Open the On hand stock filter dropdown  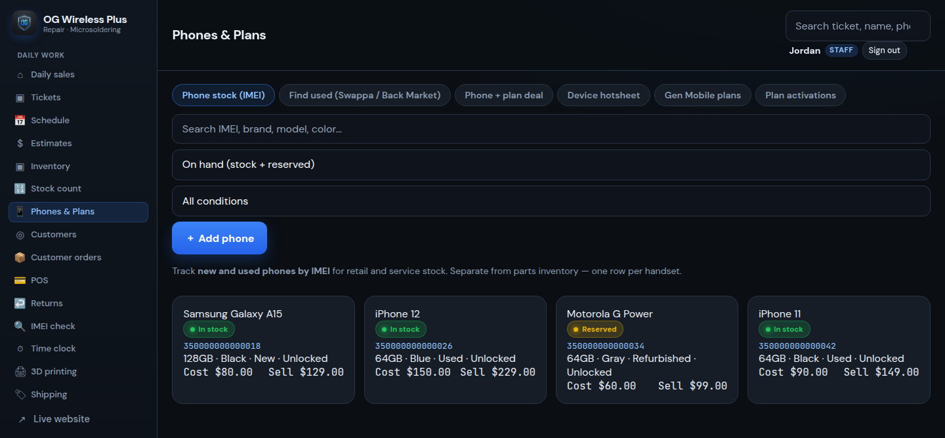(551, 165)
